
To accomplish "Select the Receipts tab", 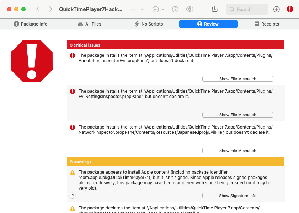I will click(x=267, y=24).
